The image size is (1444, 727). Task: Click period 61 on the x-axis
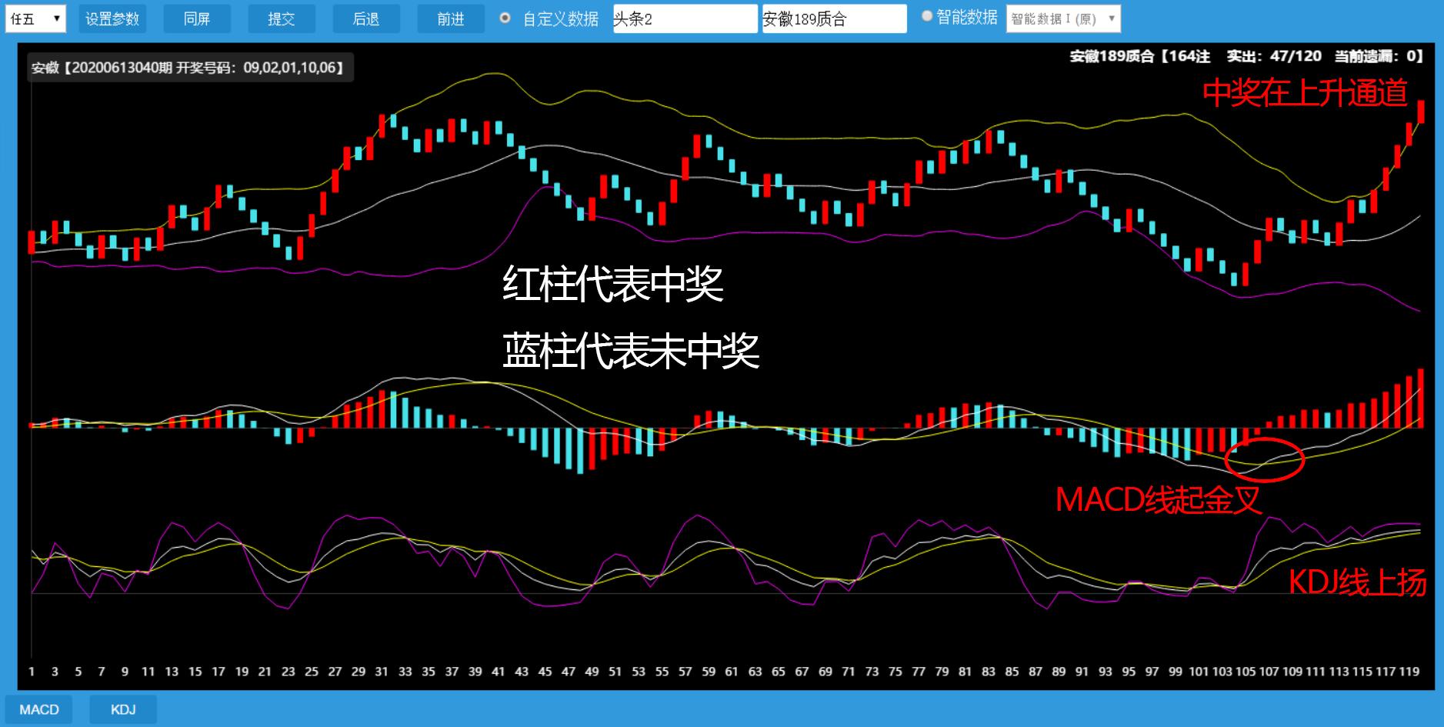tap(732, 672)
